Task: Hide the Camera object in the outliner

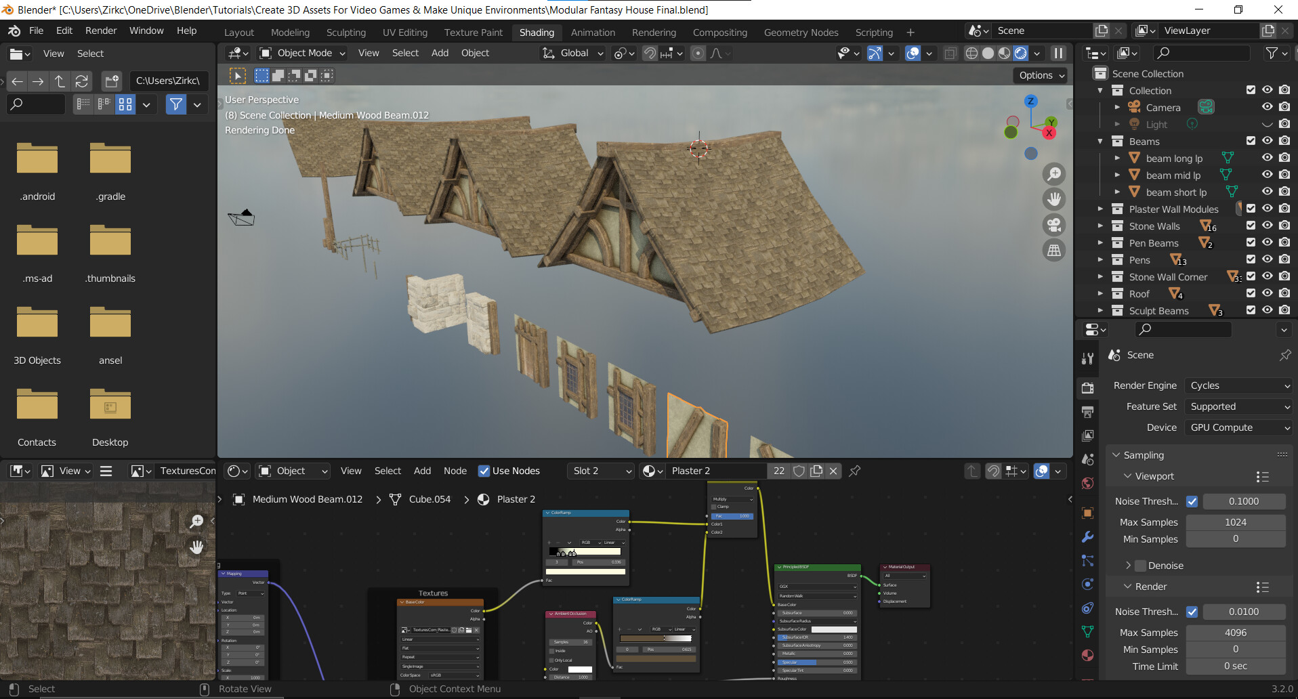Action: 1267,107
